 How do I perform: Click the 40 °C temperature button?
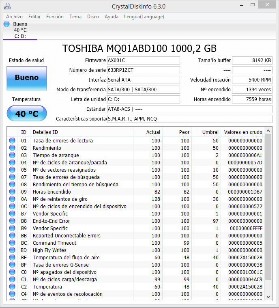pyautogui.click(x=27, y=113)
